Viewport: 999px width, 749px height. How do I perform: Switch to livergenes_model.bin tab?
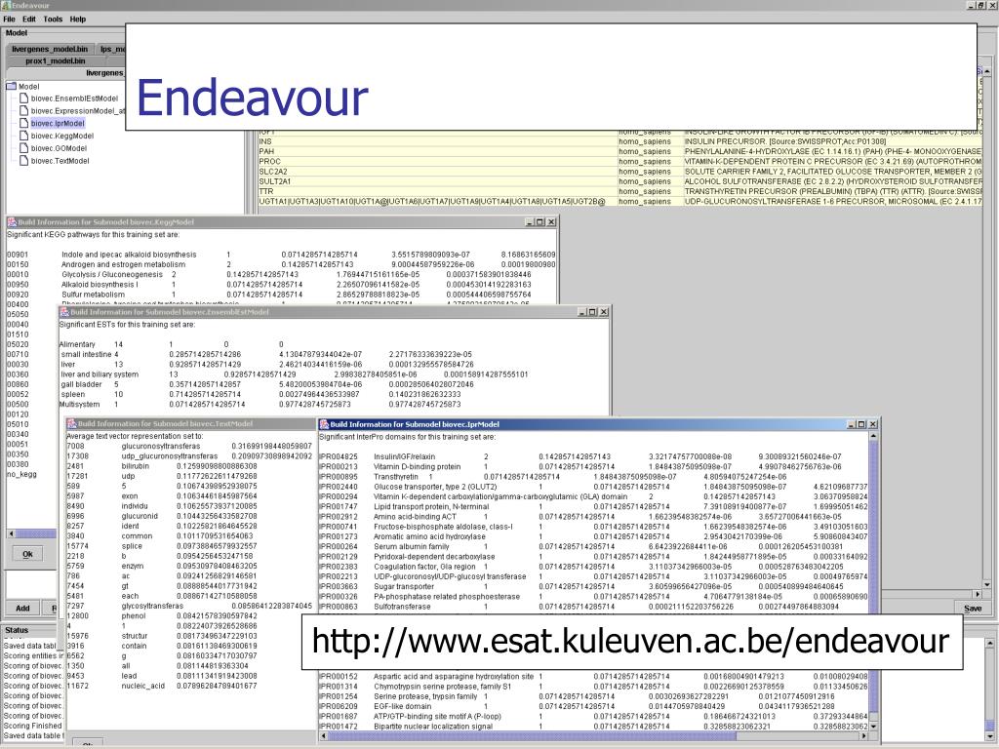click(x=50, y=49)
